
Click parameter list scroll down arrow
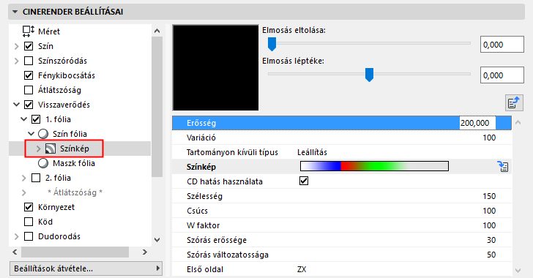(518, 271)
